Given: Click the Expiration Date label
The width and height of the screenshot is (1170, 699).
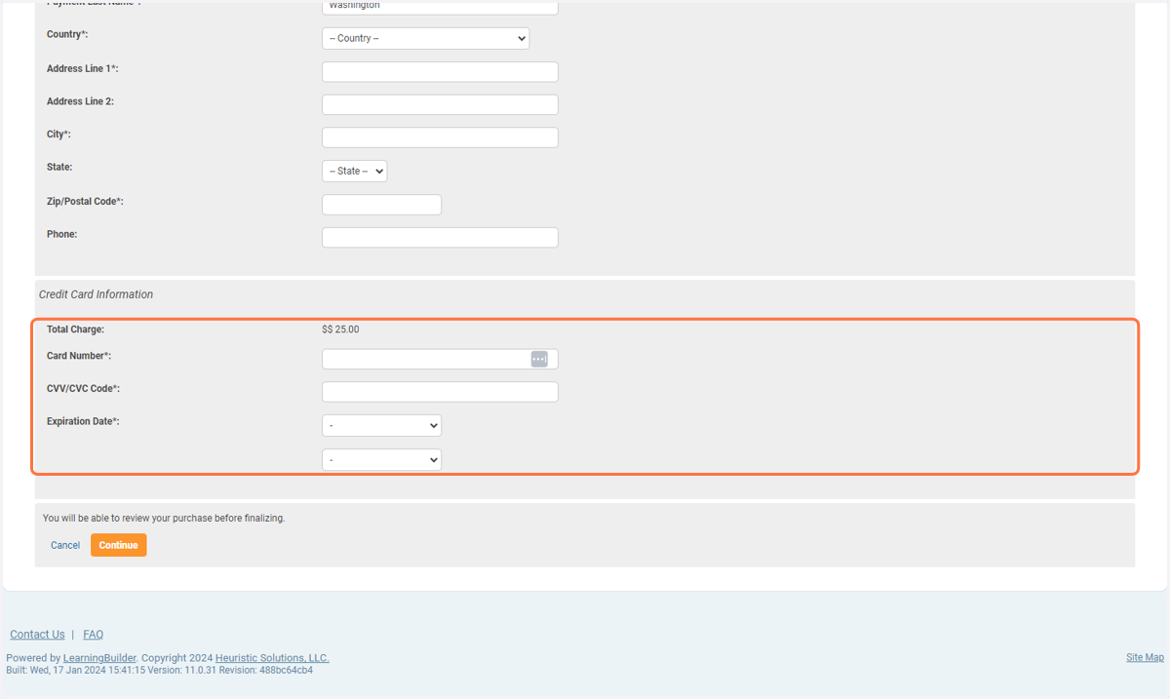Looking at the screenshot, I should tap(83, 421).
